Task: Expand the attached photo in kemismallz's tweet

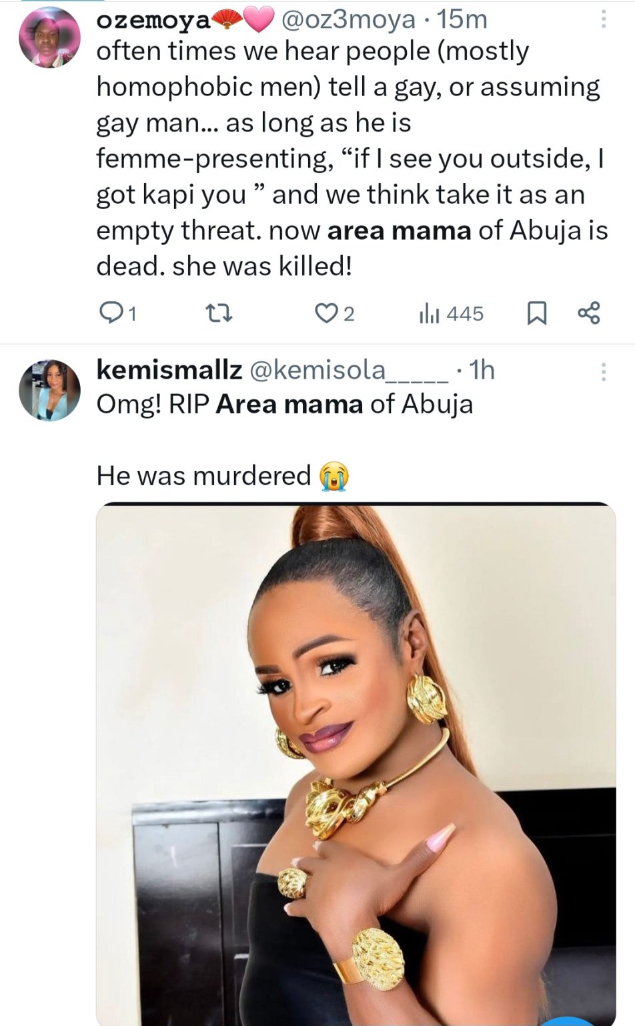Action: 356,761
